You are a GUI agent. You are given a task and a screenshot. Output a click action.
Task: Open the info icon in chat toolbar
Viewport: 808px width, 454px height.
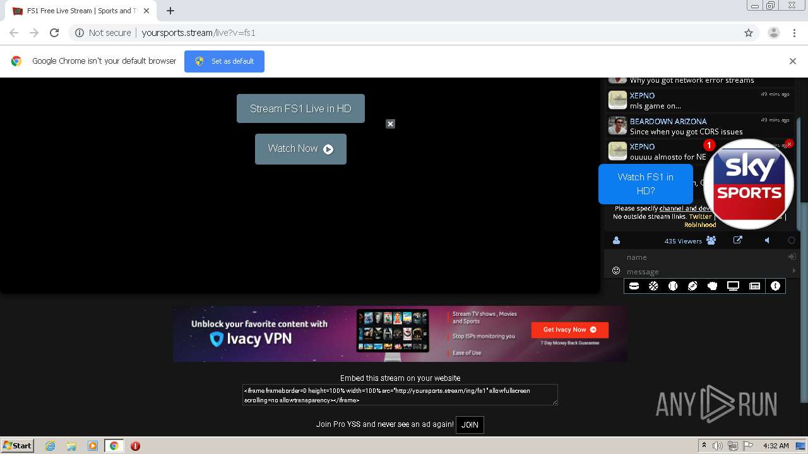point(775,286)
